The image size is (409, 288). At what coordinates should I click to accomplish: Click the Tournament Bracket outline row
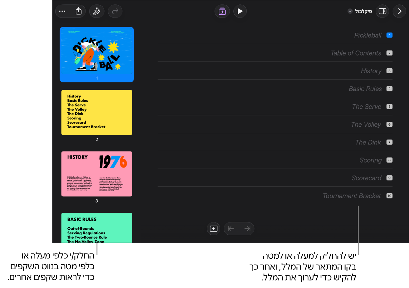coord(275,196)
